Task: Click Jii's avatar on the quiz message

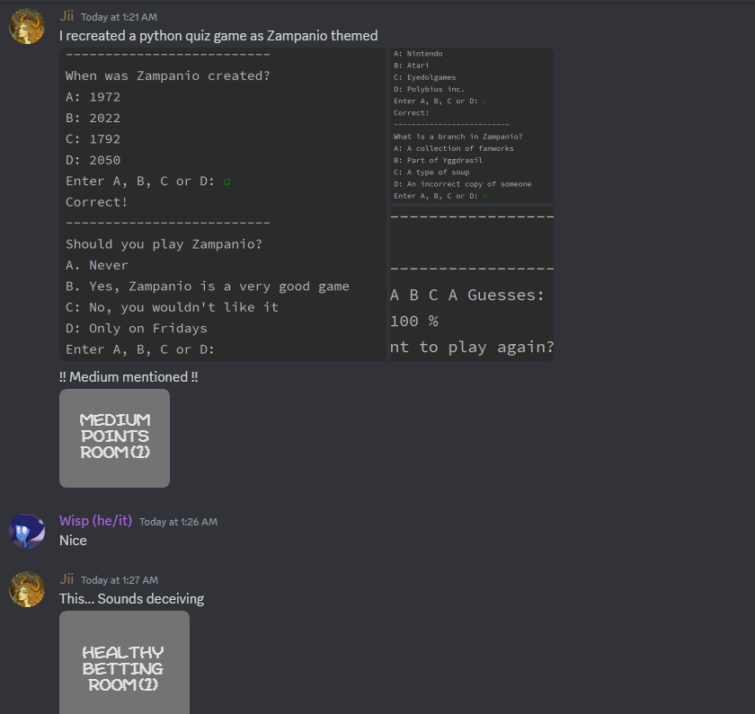Action: [x=27, y=27]
